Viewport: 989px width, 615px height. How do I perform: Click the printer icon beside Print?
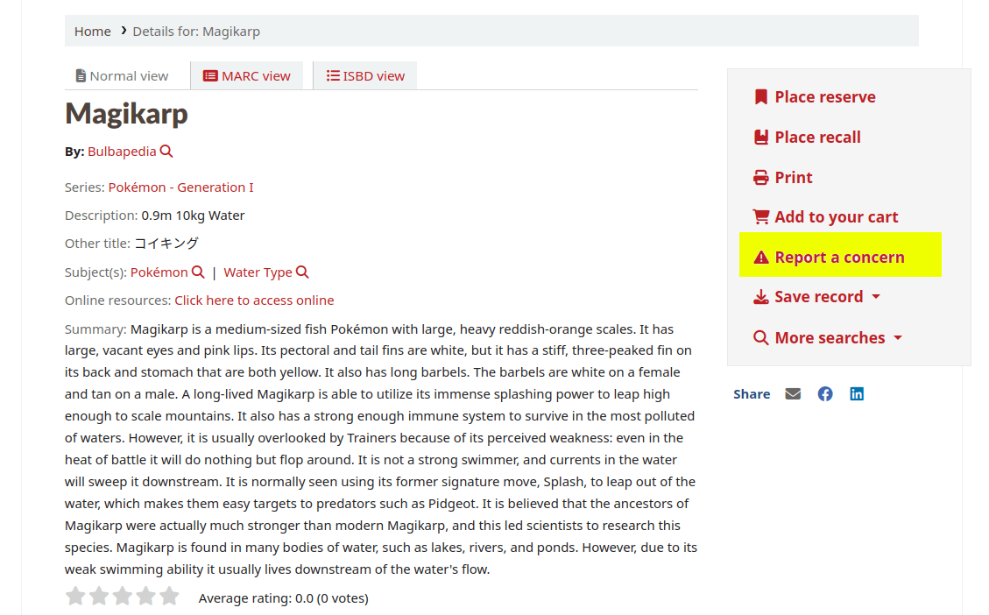pos(760,178)
